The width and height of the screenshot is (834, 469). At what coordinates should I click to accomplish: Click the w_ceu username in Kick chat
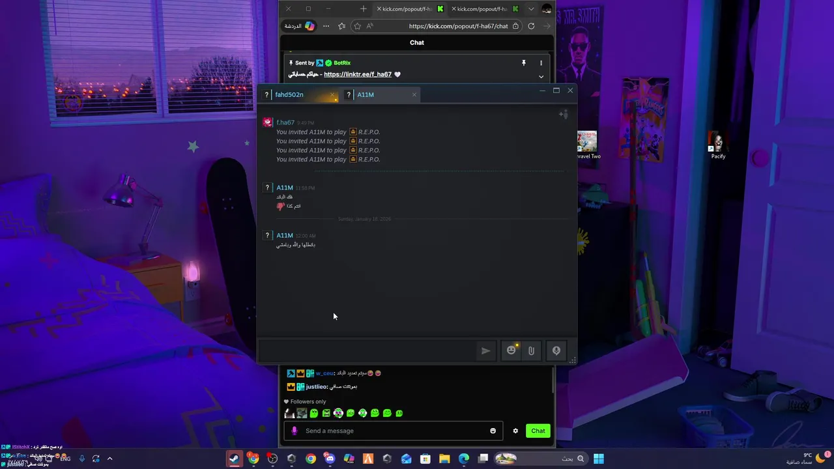324,373
